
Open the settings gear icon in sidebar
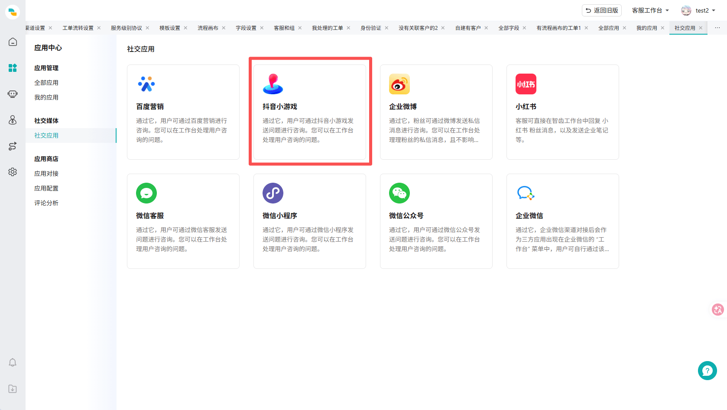pos(13,172)
